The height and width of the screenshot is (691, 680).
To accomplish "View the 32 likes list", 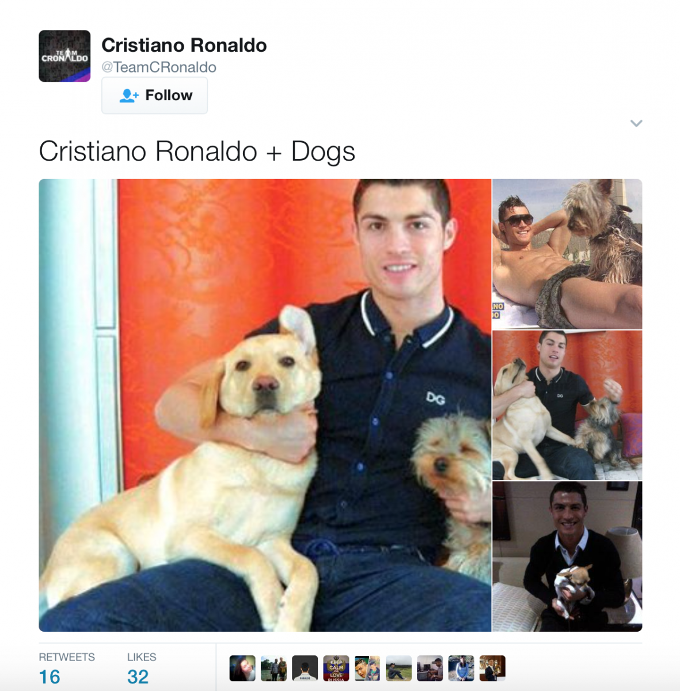I will [x=142, y=669].
